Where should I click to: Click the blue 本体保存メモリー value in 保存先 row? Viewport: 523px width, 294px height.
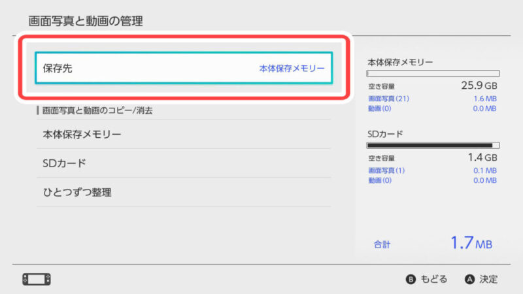pyautogui.click(x=292, y=68)
